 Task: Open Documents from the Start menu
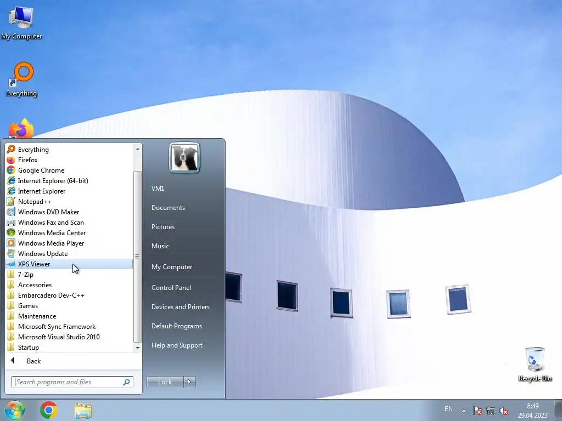point(168,208)
